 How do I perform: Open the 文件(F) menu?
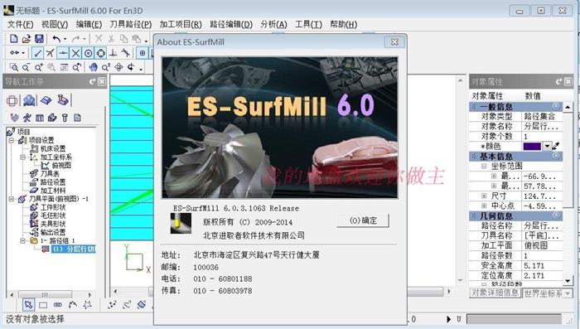(21, 24)
